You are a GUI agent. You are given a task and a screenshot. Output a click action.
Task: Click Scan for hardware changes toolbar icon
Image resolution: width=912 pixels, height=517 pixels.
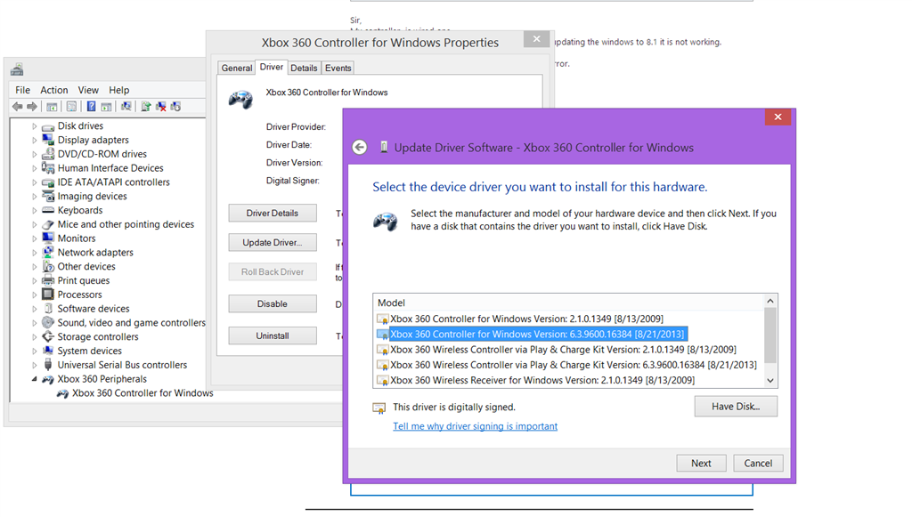click(x=126, y=106)
